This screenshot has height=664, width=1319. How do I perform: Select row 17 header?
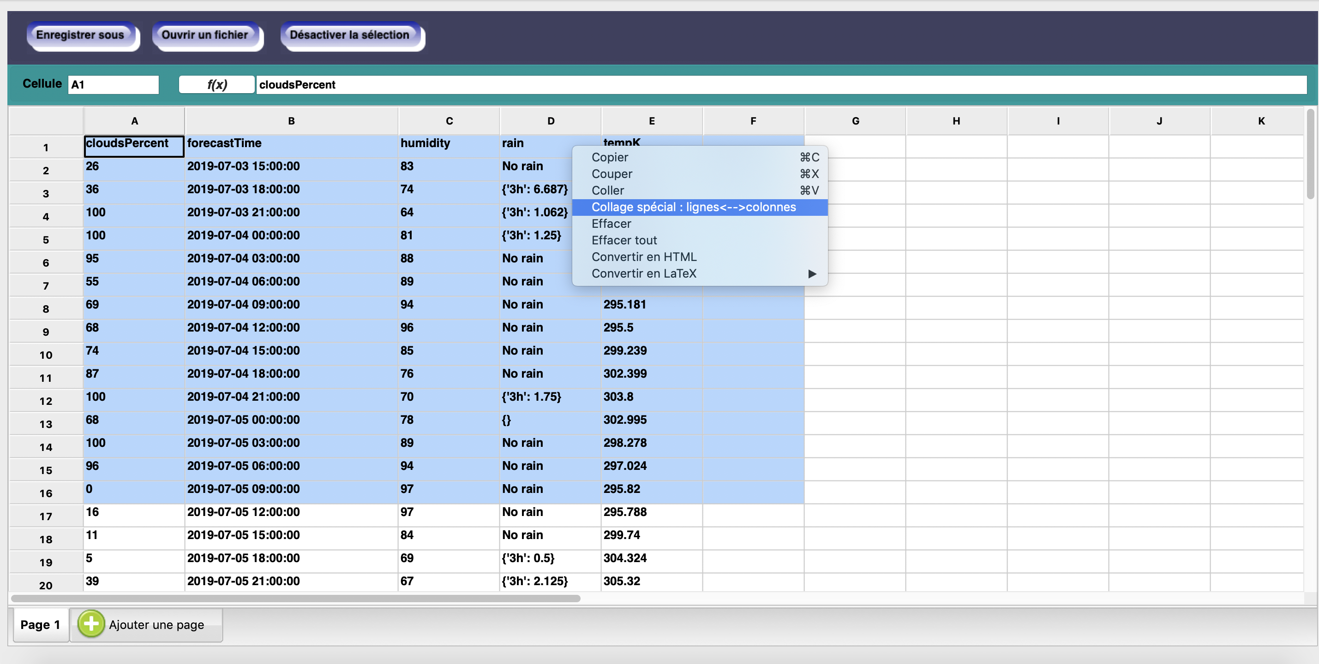(46, 516)
